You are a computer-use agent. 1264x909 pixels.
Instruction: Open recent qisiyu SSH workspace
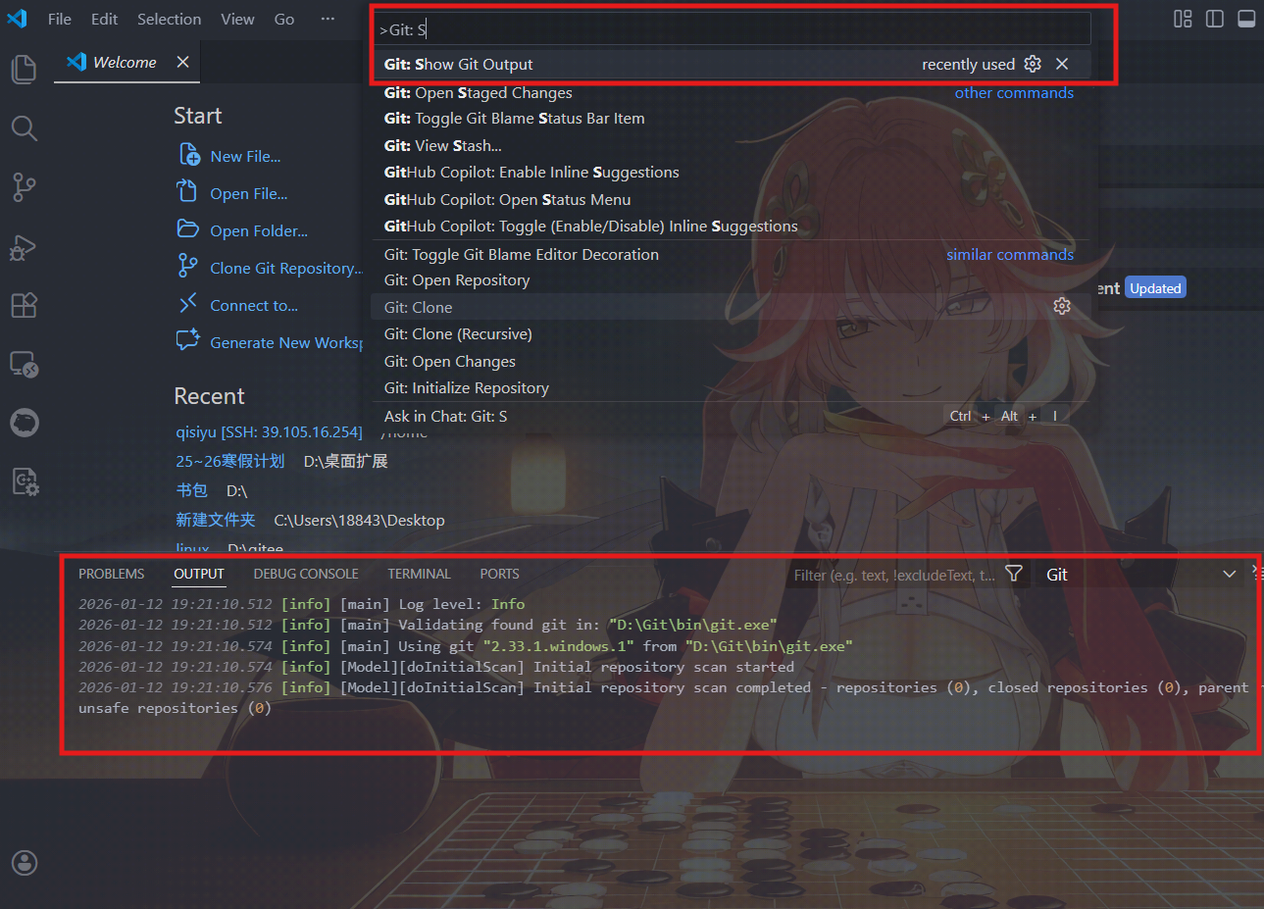coord(269,431)
